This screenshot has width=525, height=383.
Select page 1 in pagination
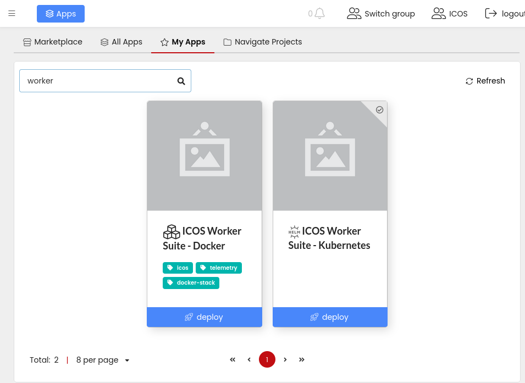(x=267, y=359)
